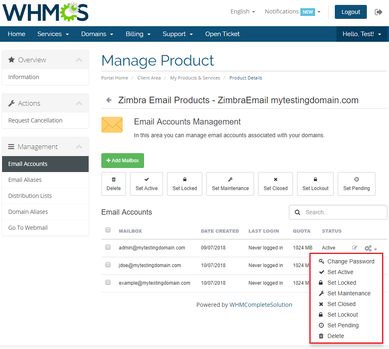Sort by the DATE CREATED column header
This screenshot has width=389, height=349.
220,231
